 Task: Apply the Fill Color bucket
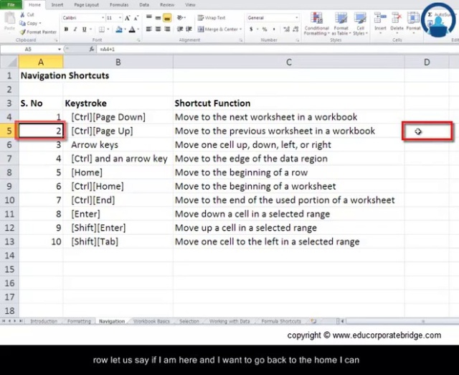pos(119,29)
